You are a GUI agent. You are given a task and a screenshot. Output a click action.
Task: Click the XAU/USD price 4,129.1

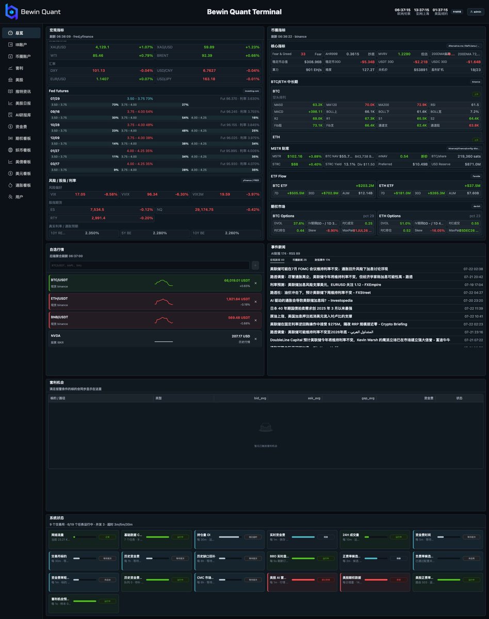tap(103, 47)
